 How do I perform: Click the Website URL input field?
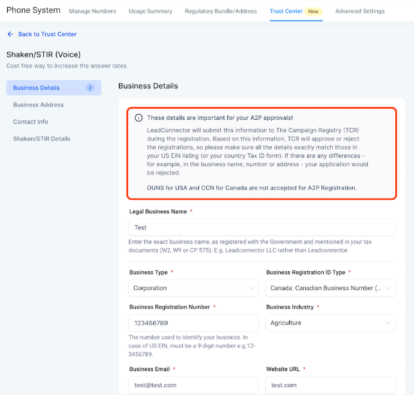pos(330,385)
